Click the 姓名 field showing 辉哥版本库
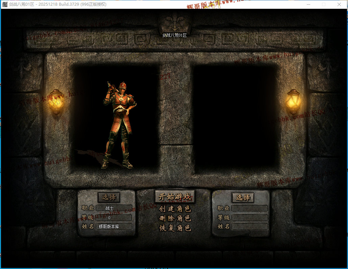This screenshot has height=269, width=348. (114, 226)
